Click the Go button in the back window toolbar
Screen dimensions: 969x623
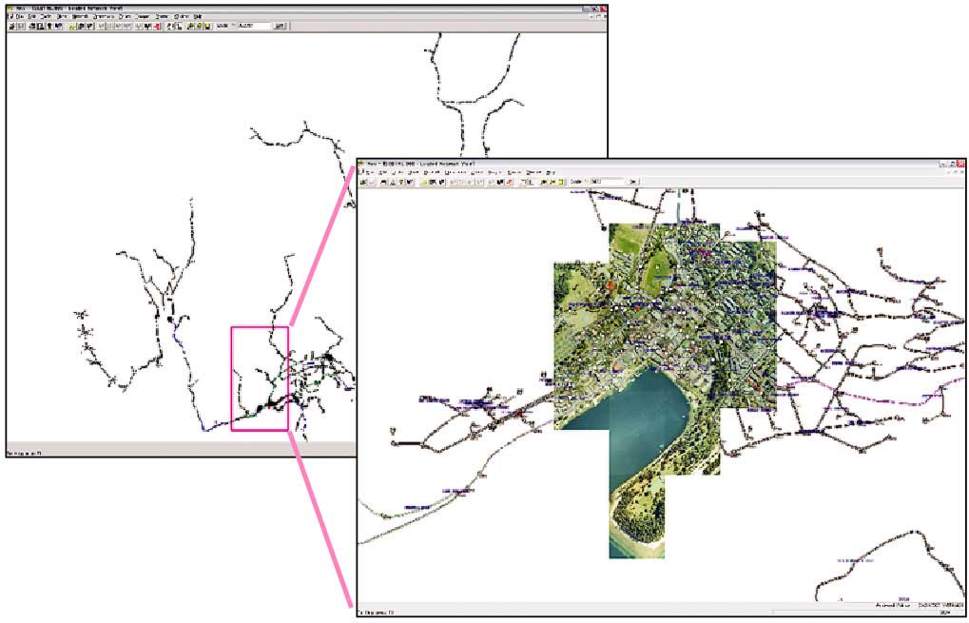point(280,26)
